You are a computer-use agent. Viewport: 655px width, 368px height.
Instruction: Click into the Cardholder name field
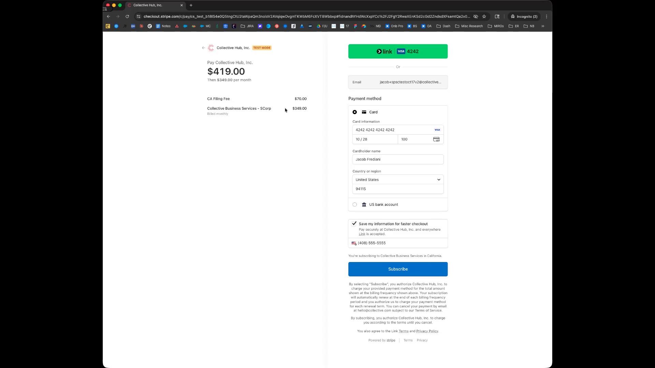pos(398,159)
